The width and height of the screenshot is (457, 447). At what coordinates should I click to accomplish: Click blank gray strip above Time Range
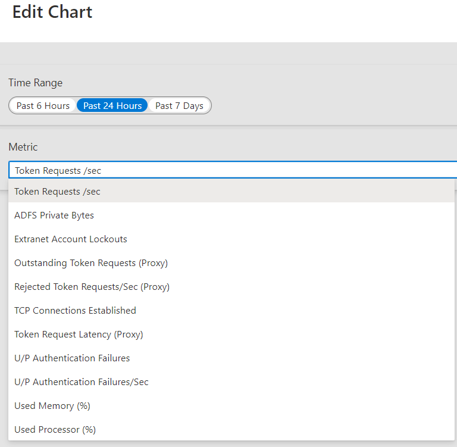click(228, 54)
